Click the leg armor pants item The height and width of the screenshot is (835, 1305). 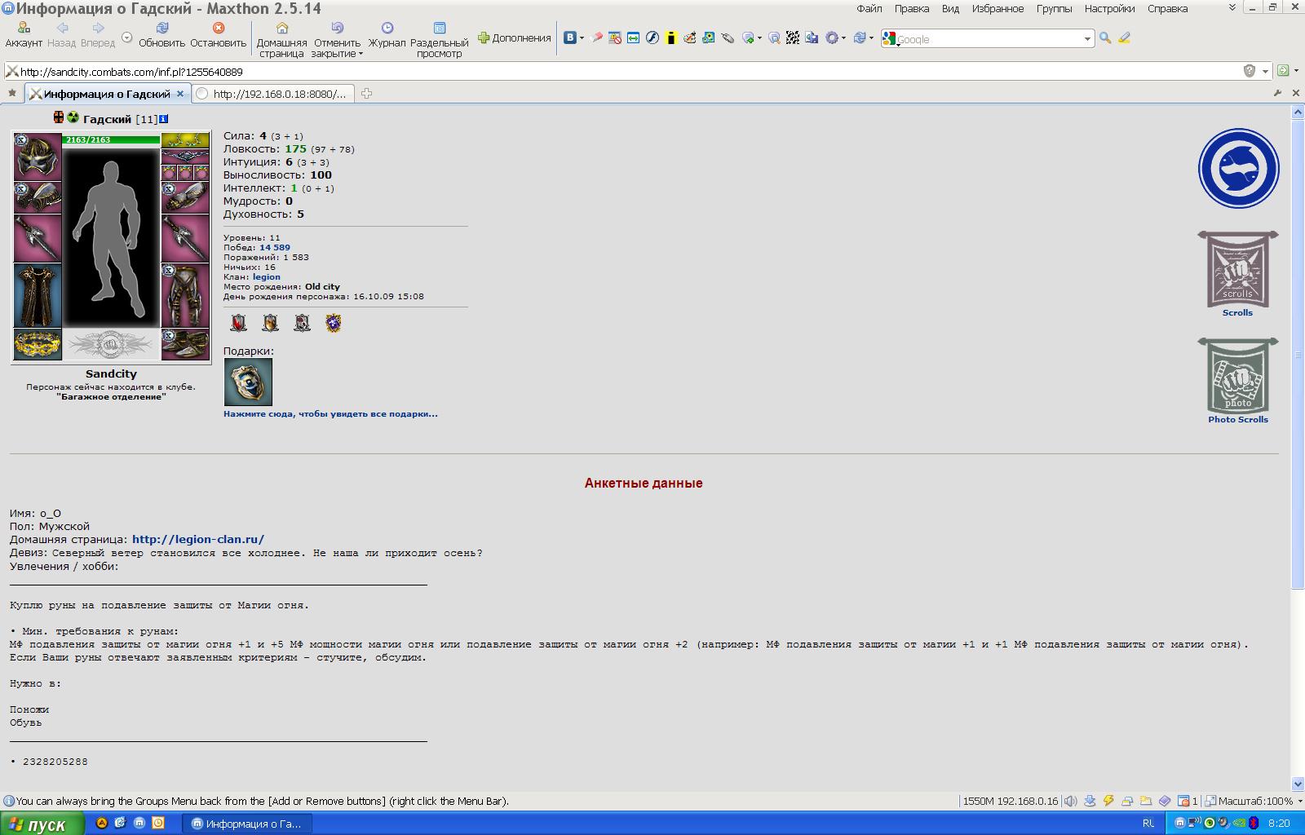coord(185,294)
